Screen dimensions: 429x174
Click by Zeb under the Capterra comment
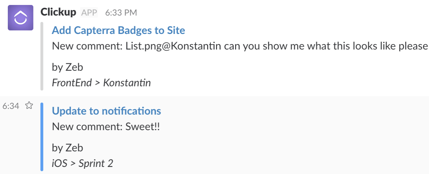(x=67, y=67)
